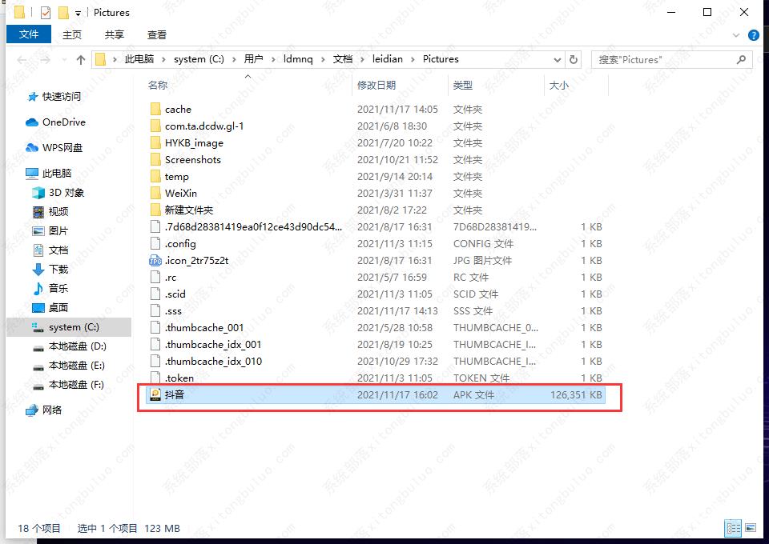Select 本地磁盘 (F:) in the navigation pane

point(76,384)
